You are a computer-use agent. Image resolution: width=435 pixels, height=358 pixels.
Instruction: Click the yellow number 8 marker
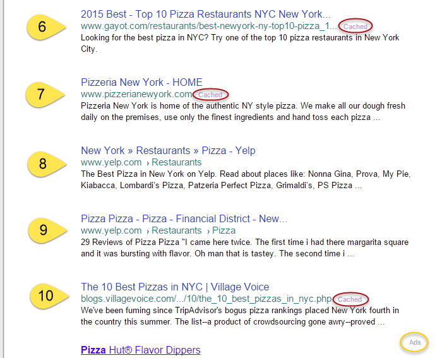43,163
